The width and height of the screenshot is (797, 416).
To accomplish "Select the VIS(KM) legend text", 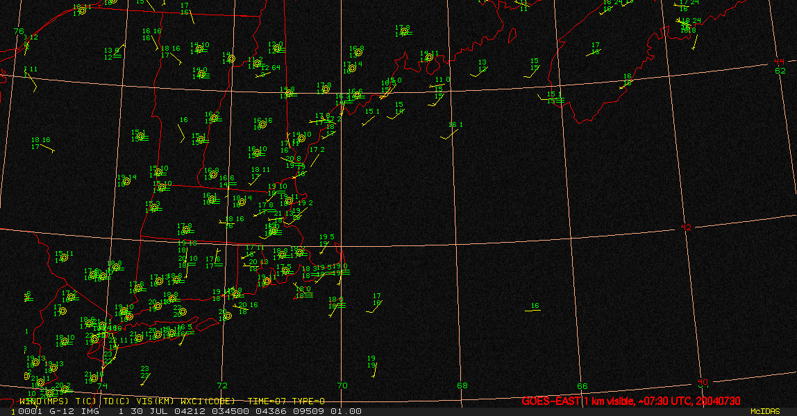I will 156,401.
